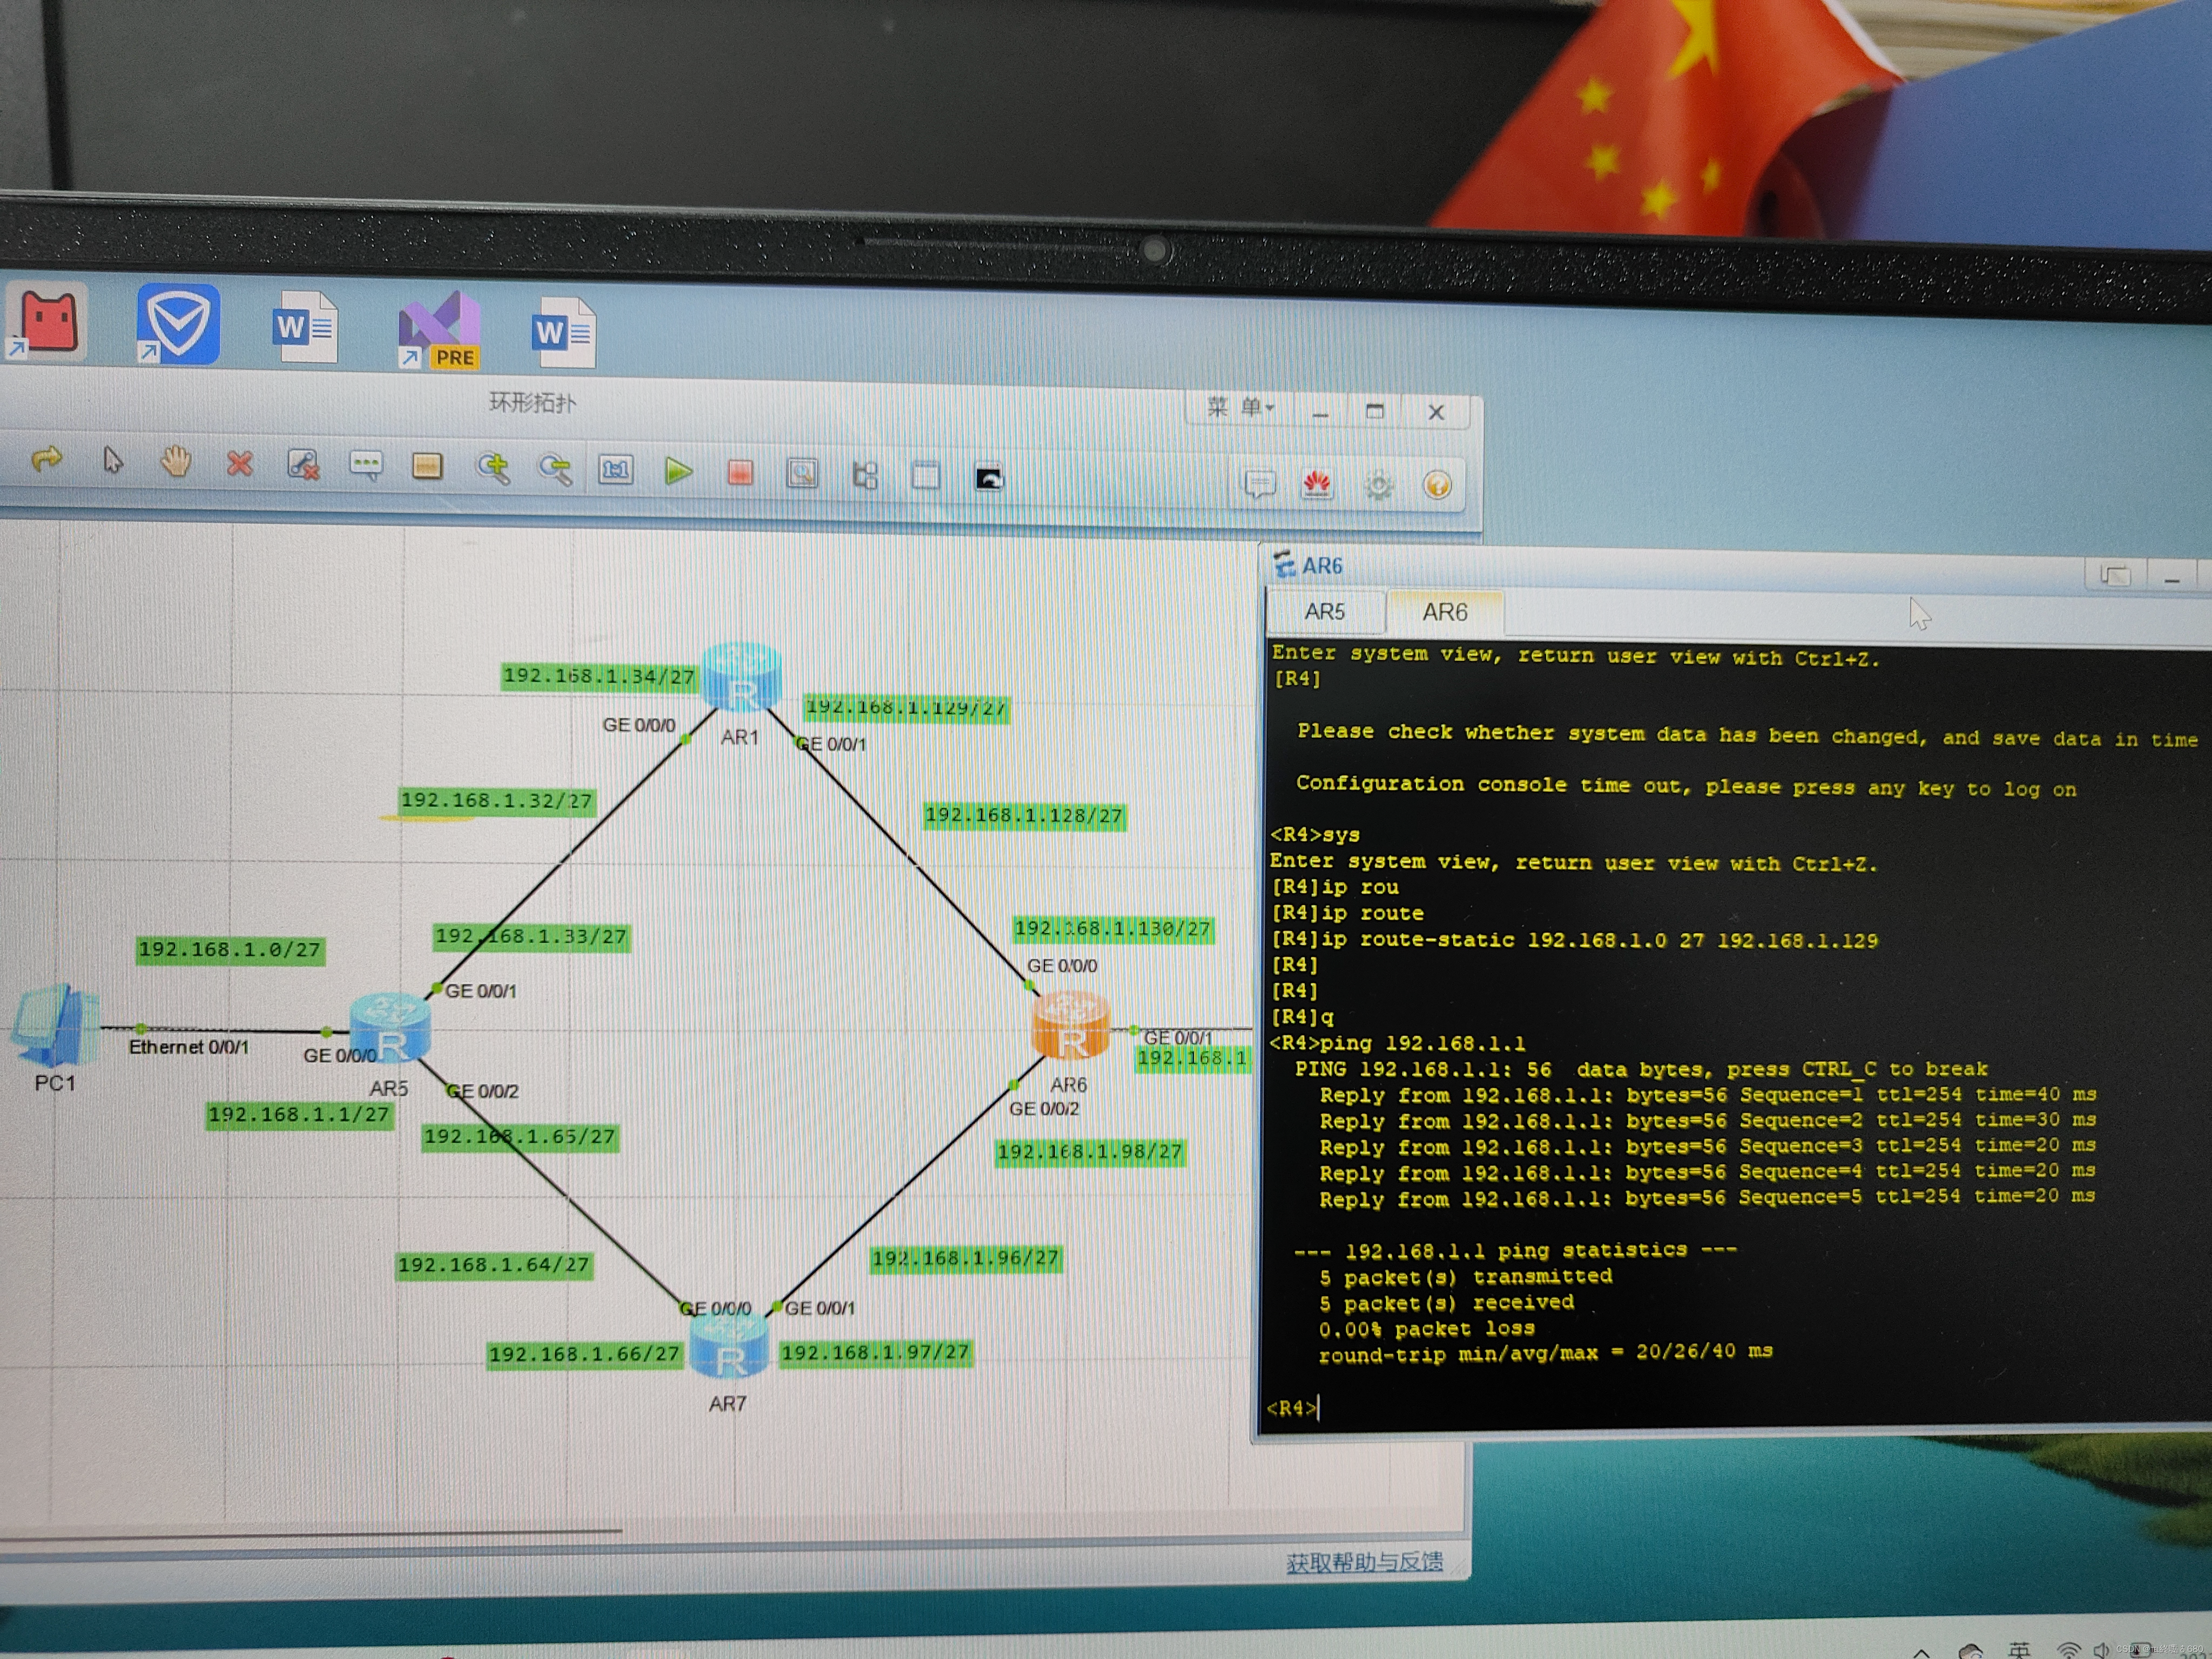Open the blue shield desktop shortcut
The image size is (2212, 1659).
coord(178,323)
